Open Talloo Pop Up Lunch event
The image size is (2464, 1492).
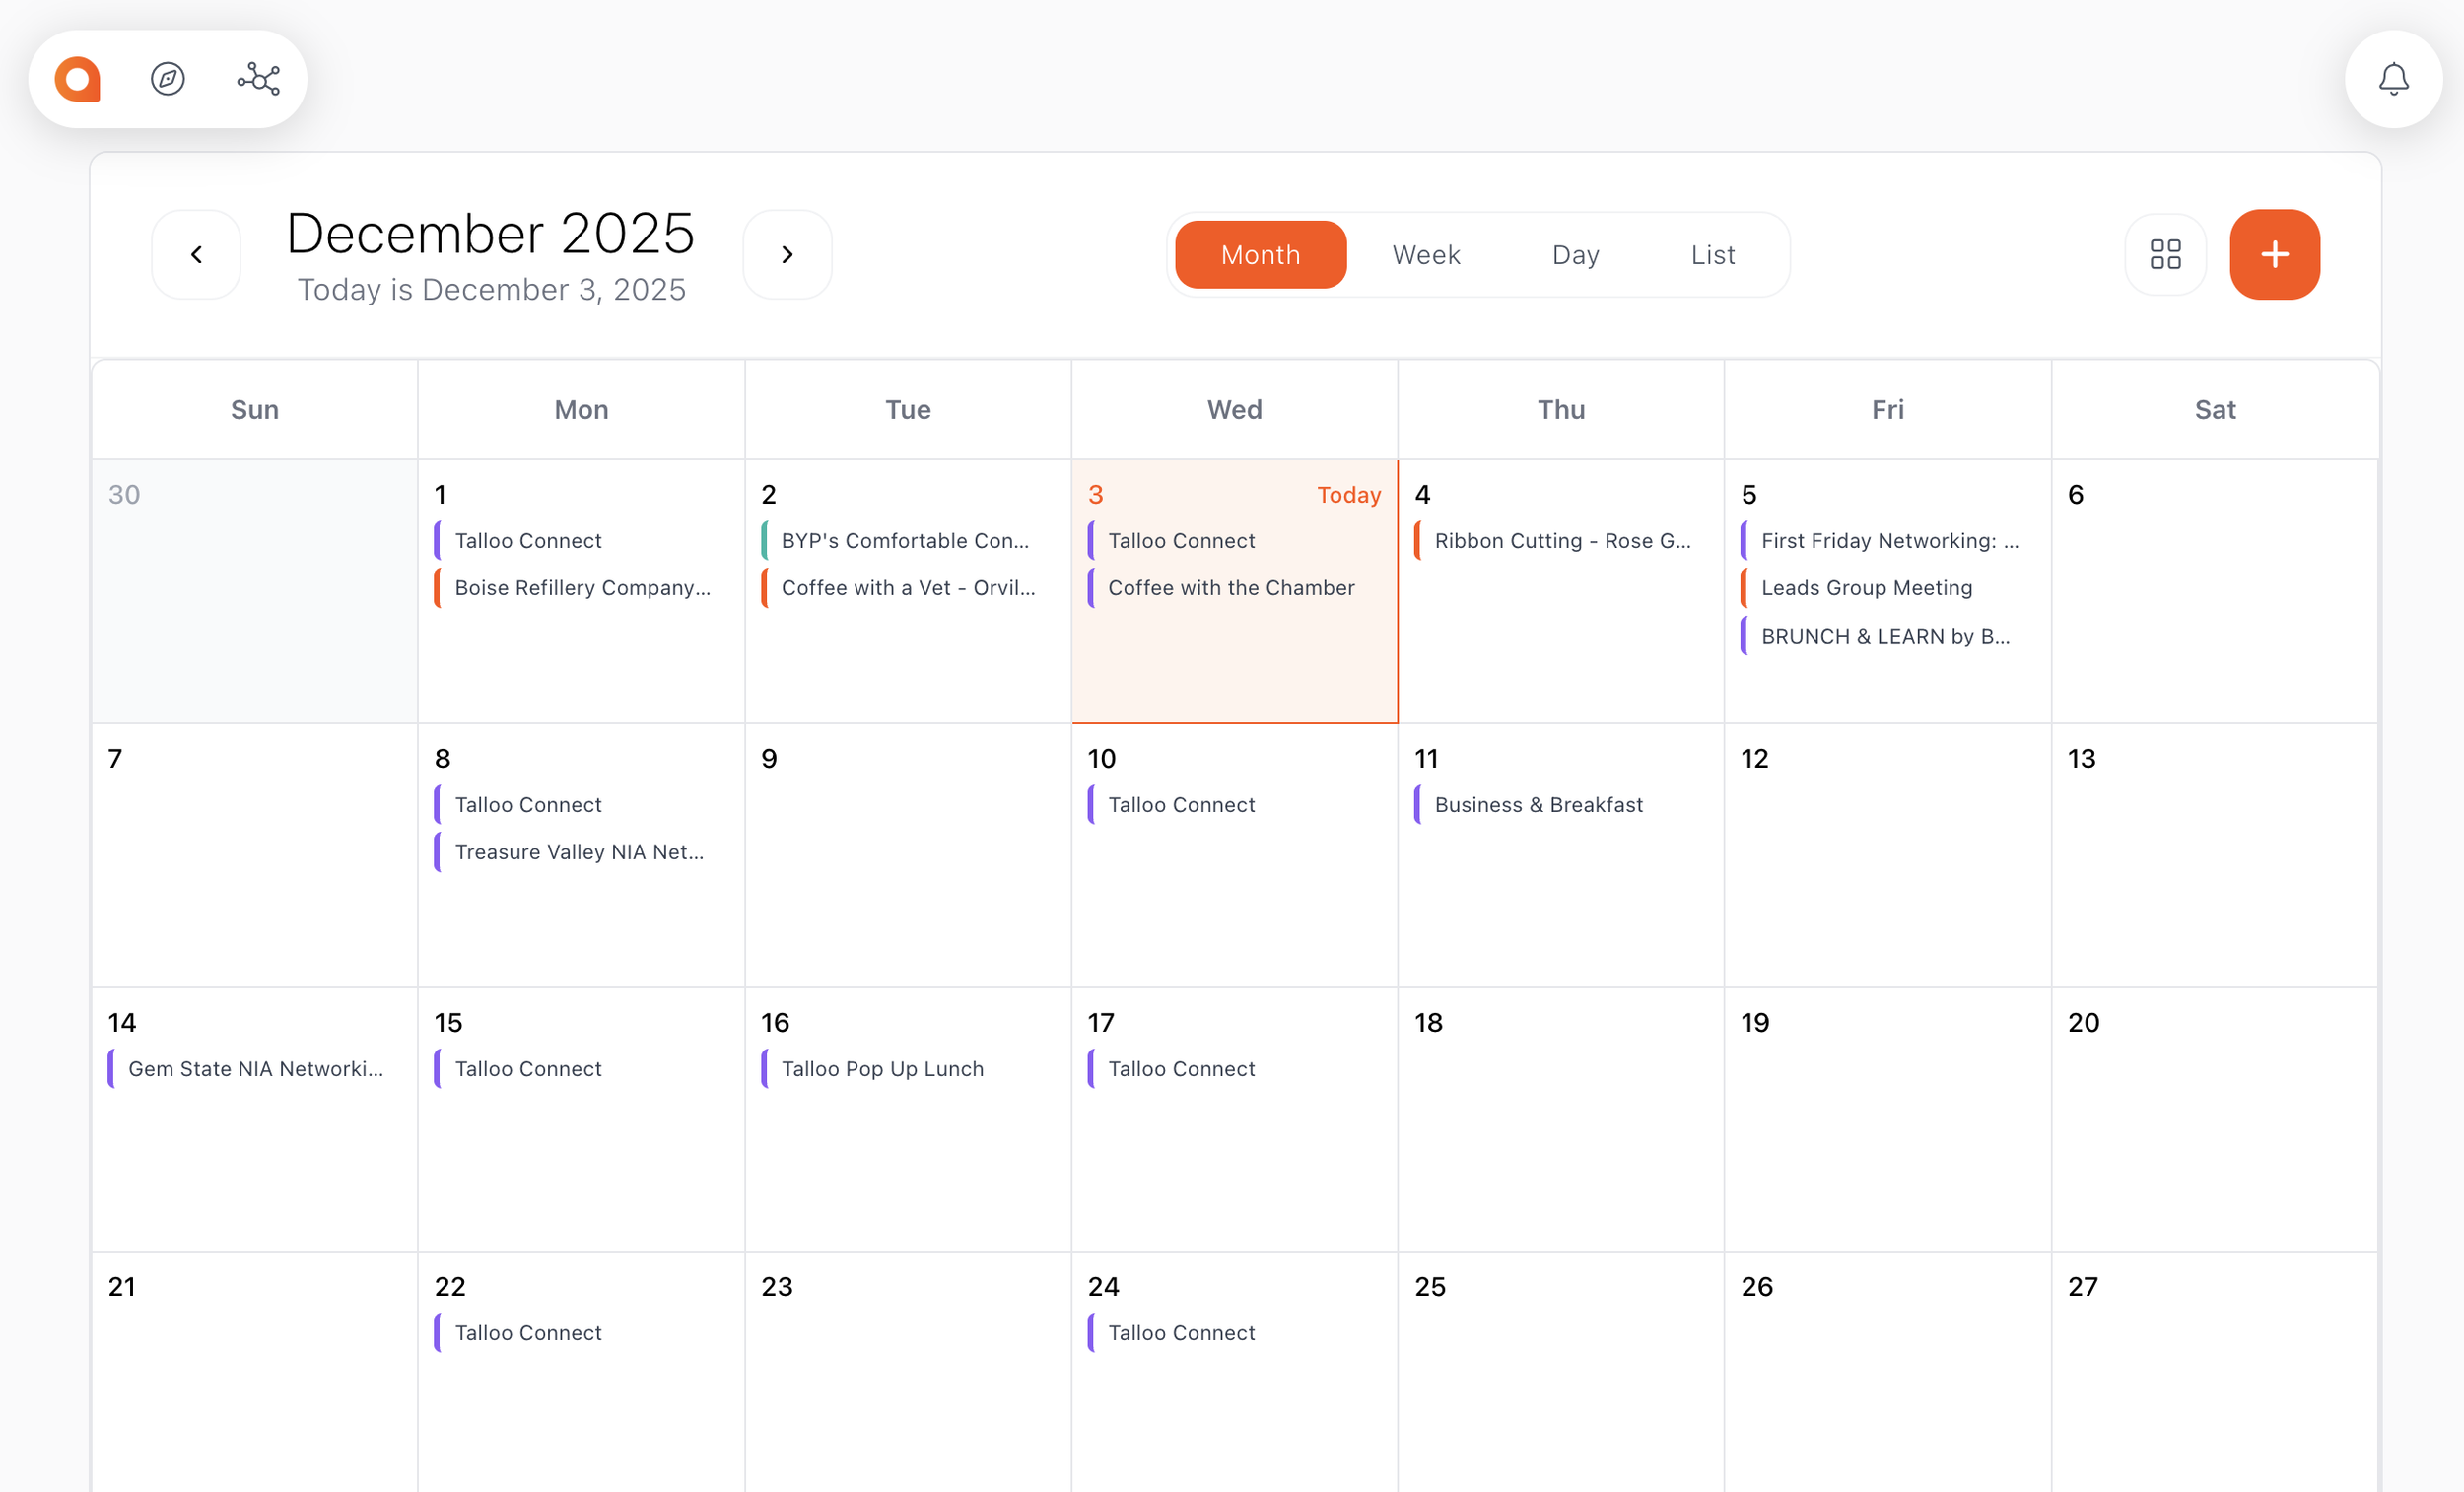[882, 1069]
